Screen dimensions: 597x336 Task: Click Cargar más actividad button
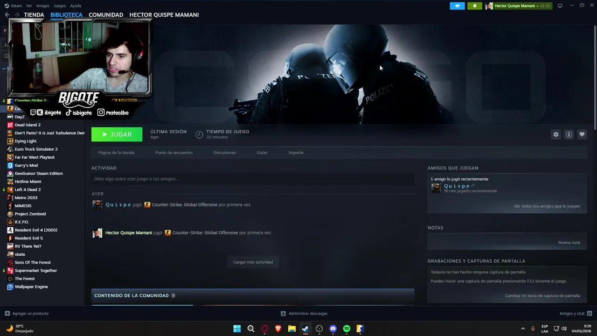coord(253,262)
